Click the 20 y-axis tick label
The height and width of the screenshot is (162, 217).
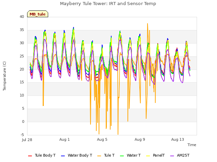pyautogui.click(x=22, y=69)
